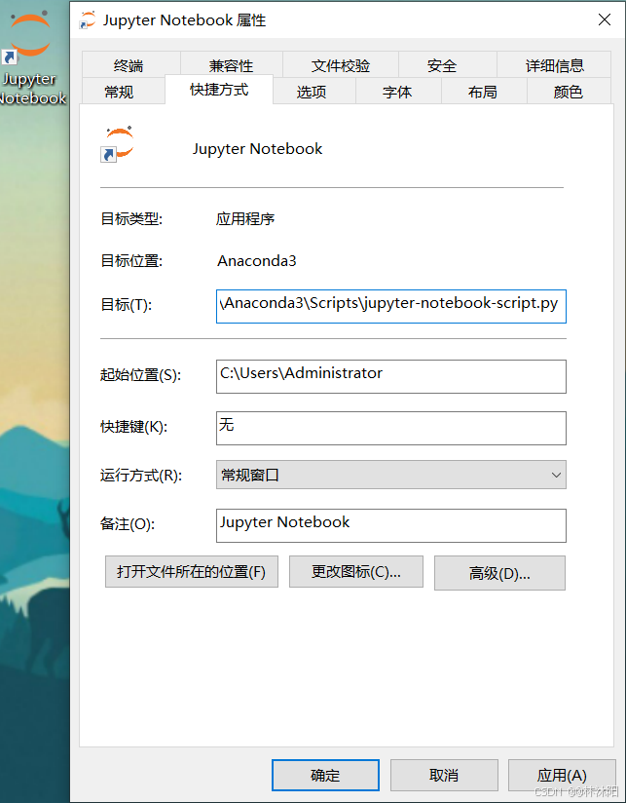Viewport: 626px width, 803px height.
Task: Open 更改图标(C)... dialog
Action: coord(356,571)
